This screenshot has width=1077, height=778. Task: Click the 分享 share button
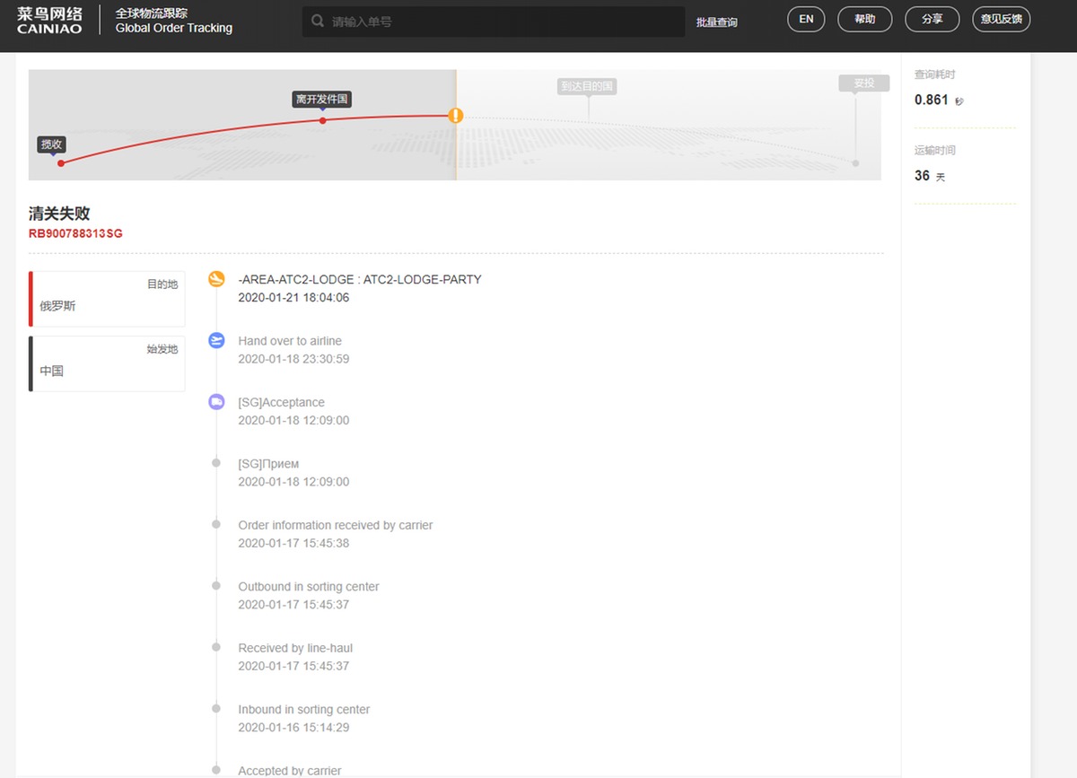[932, 19]
